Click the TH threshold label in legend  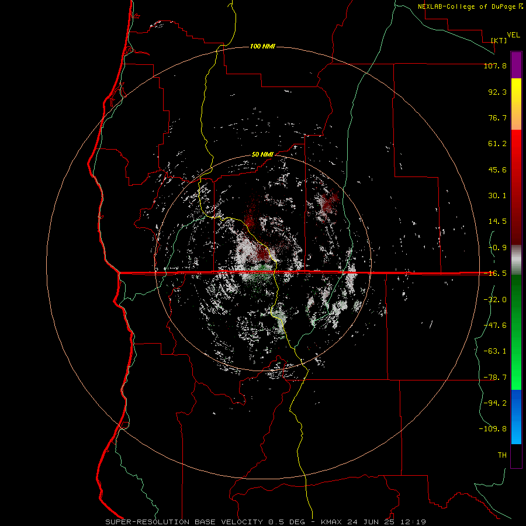click(502, 455)
